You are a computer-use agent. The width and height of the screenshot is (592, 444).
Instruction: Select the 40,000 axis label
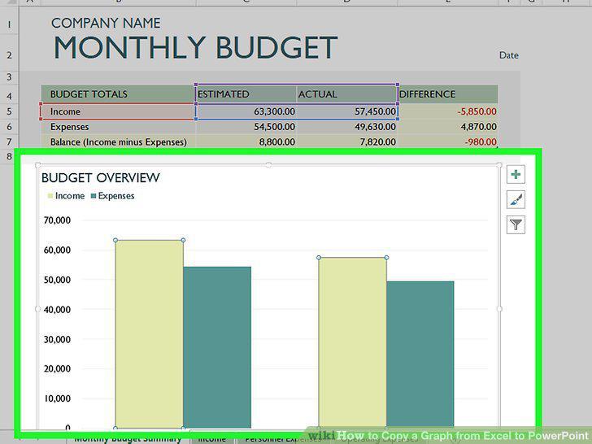[57, 310]
